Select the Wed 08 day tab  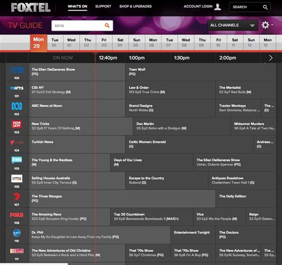pos(186,43)
